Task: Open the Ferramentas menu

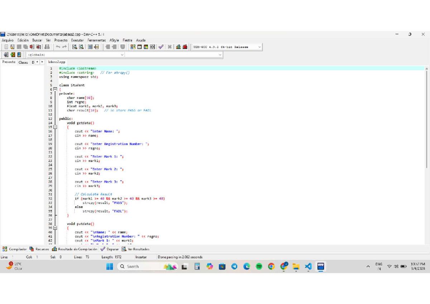Action: 97,41
